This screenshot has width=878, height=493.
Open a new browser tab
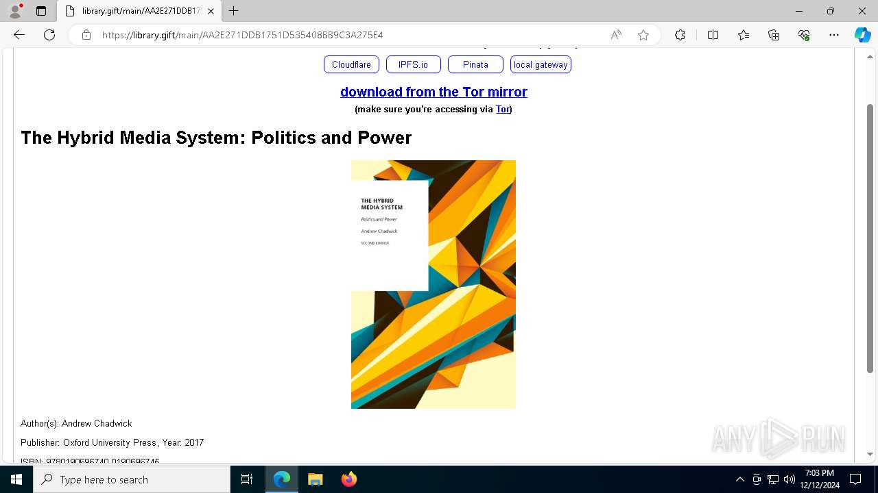click(x=234, y=11)
